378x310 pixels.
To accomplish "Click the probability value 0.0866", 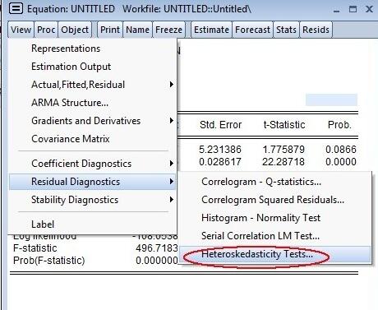I will pos(341,150).
